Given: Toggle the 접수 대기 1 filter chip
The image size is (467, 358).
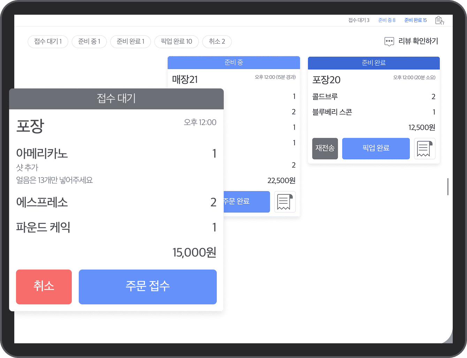Looking at the screenshot, I should click(48, 41).
